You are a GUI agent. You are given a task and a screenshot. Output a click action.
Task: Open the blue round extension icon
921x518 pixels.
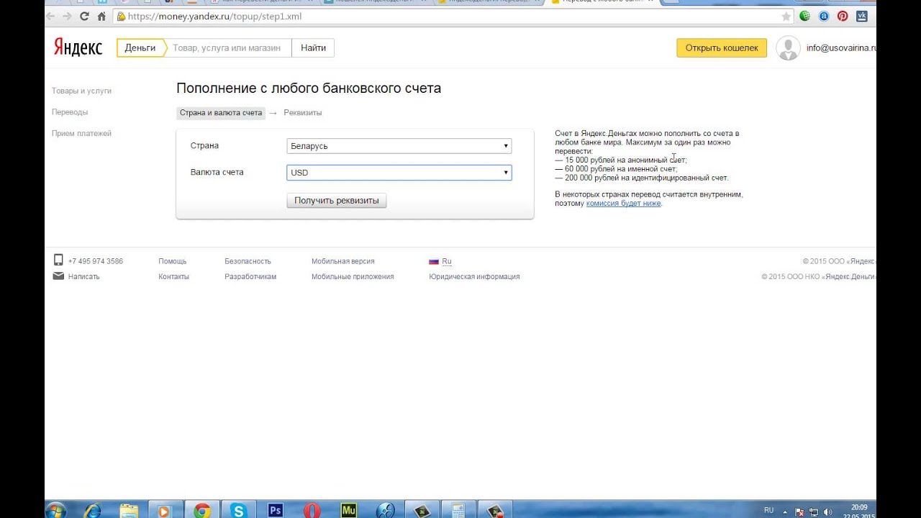coord(825,16)
